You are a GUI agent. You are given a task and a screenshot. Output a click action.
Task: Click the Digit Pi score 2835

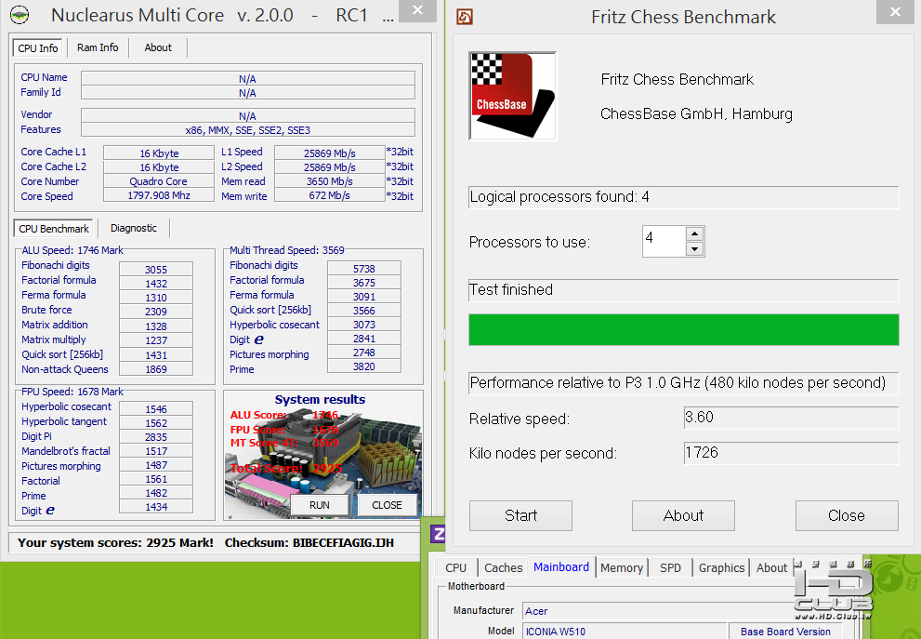coord(156,437)
